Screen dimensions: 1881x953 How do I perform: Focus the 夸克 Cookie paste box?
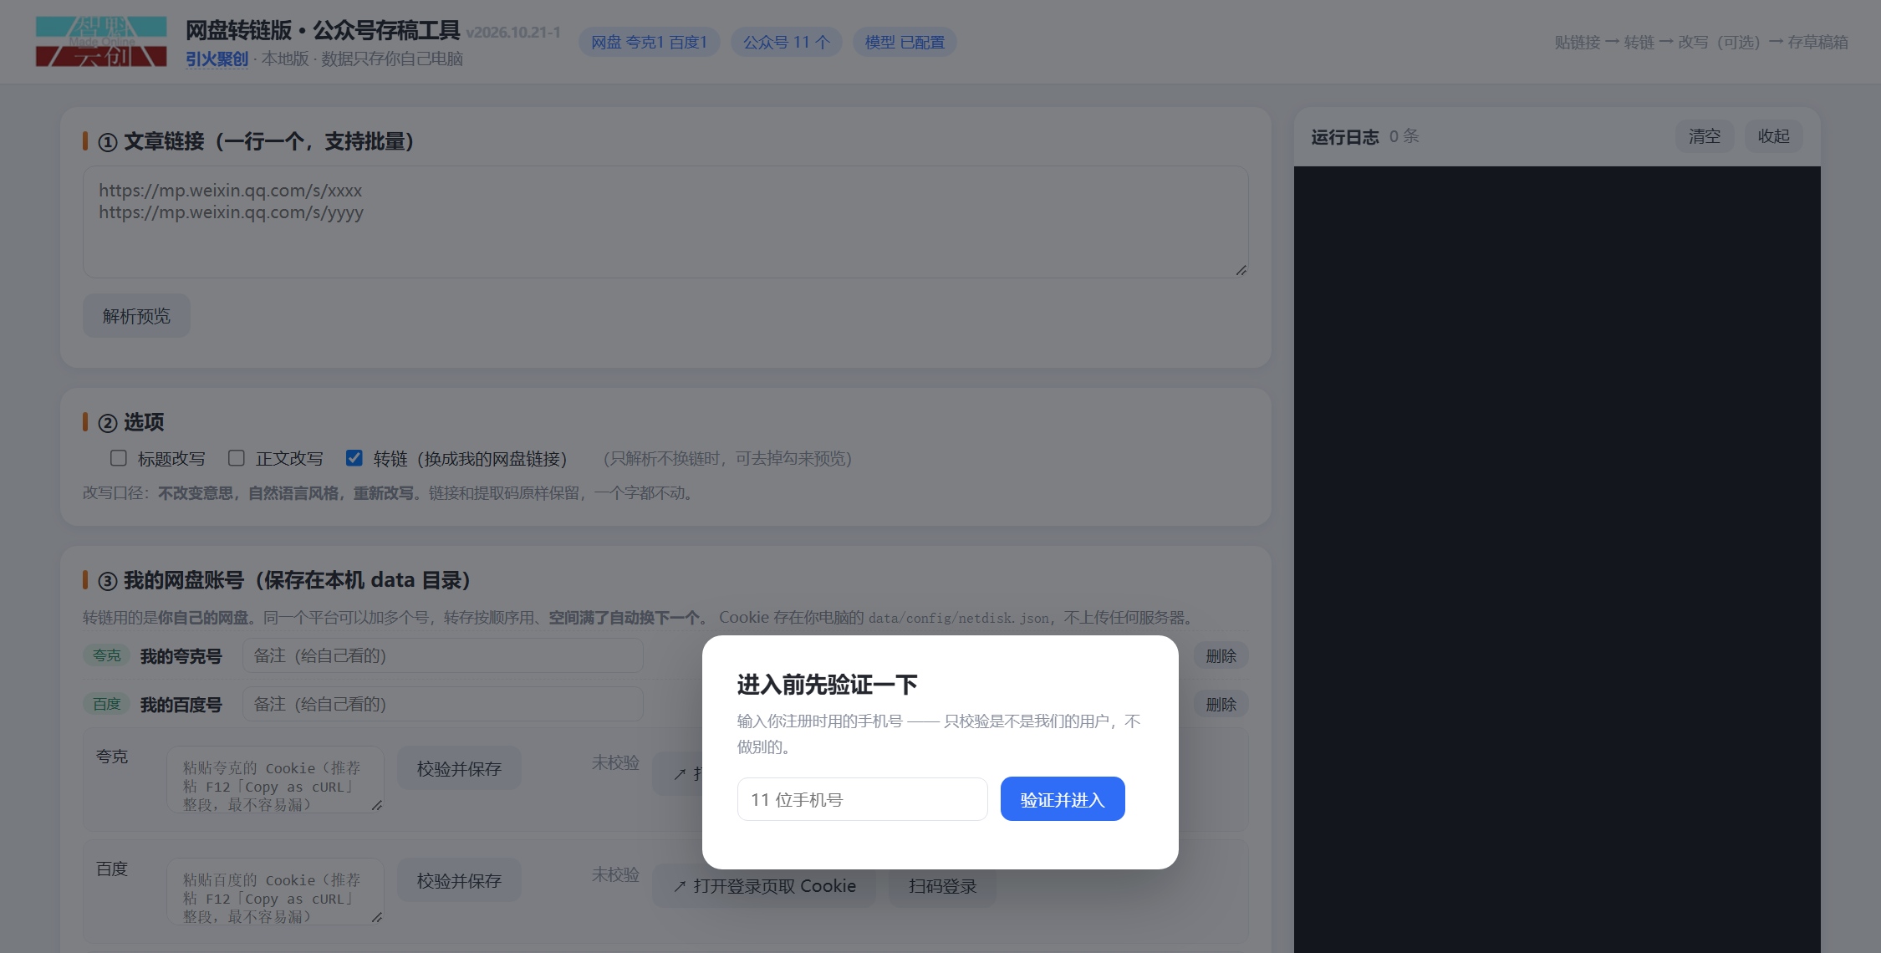[275, 779]
